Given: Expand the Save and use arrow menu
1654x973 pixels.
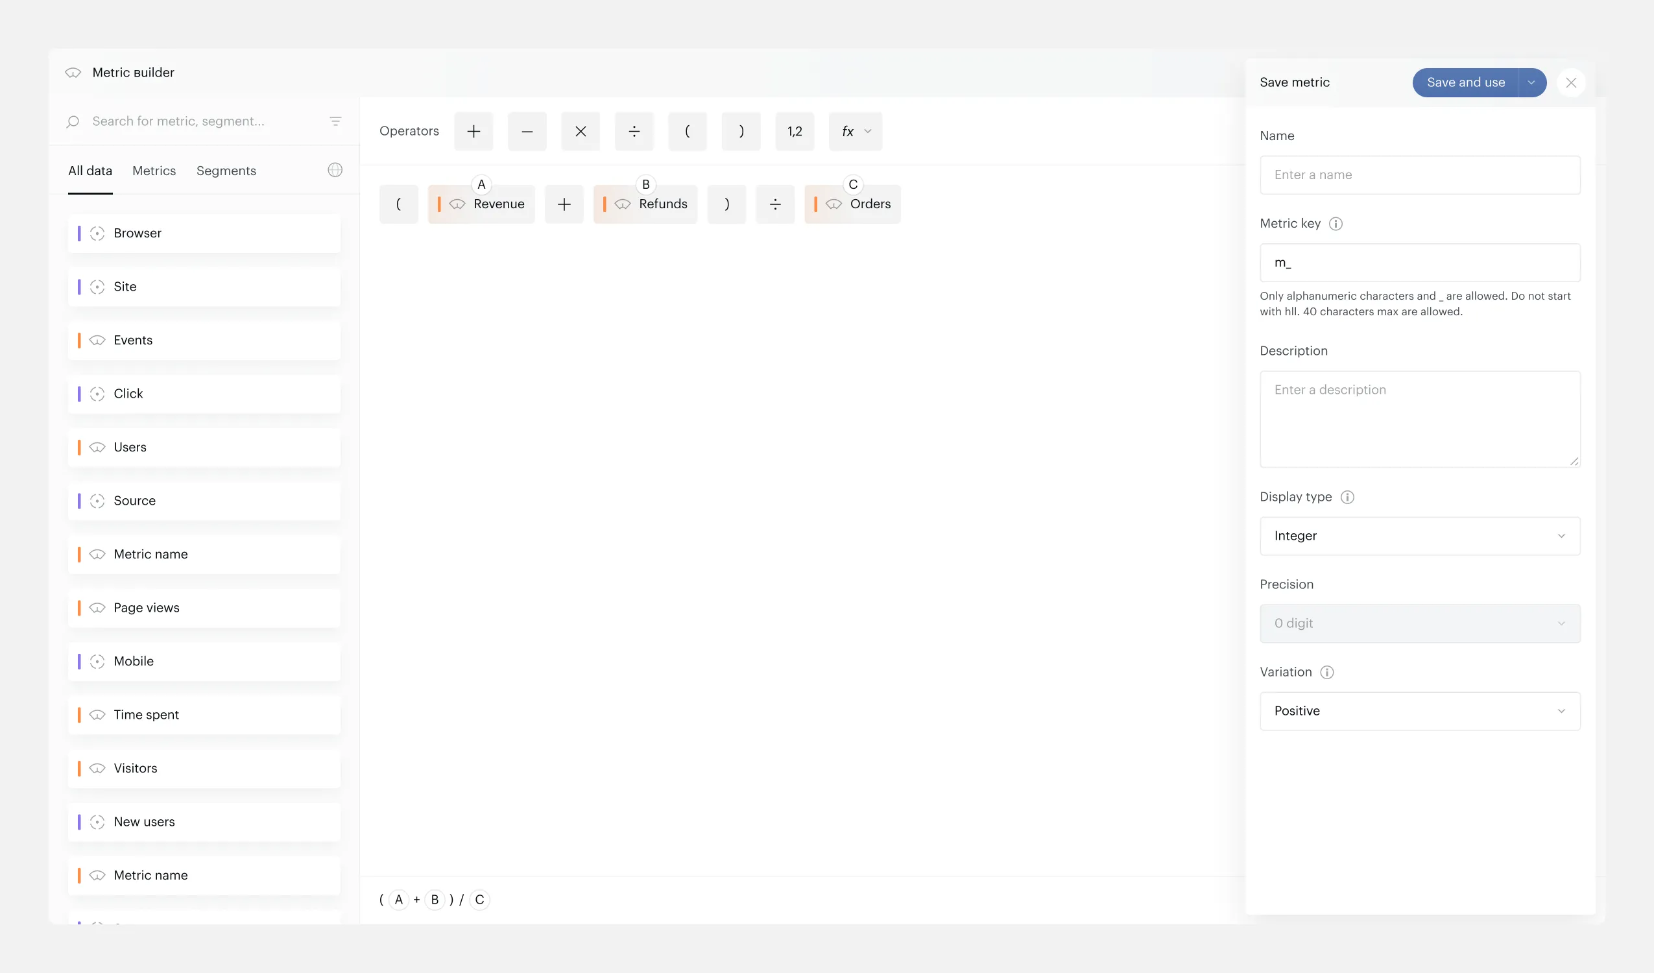Looking at the screenshot, I should click(x=1532, y=83).
